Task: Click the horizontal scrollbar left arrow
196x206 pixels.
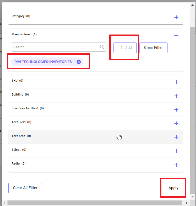Action: coord(5,203)
